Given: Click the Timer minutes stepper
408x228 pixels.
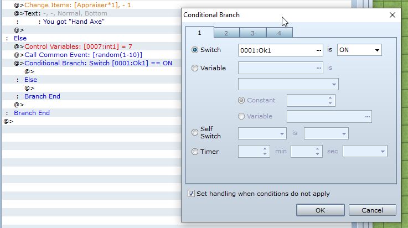Looking at the screenshot, I should click(266, 151).
